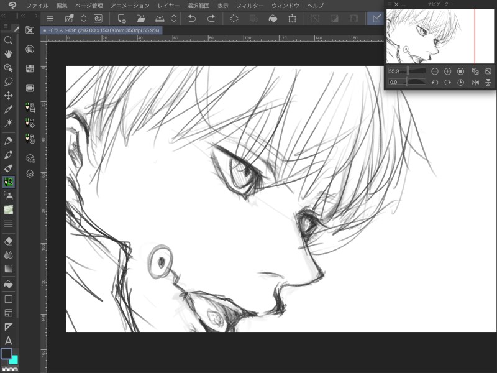This screenshot has height=373, width=497.
Task: Save the illustration file
Action: click(160, 19)
